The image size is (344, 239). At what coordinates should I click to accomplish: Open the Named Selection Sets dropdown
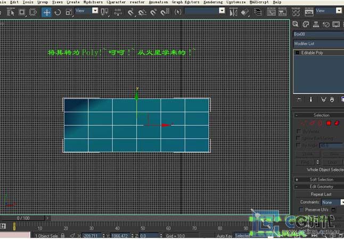222,10
